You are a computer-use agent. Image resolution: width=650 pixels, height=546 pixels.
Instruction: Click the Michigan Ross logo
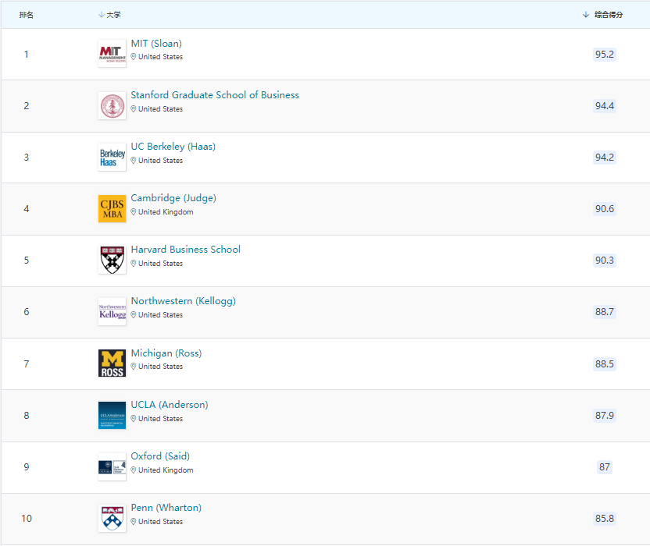pyautogui.click(x=112, y=363)
